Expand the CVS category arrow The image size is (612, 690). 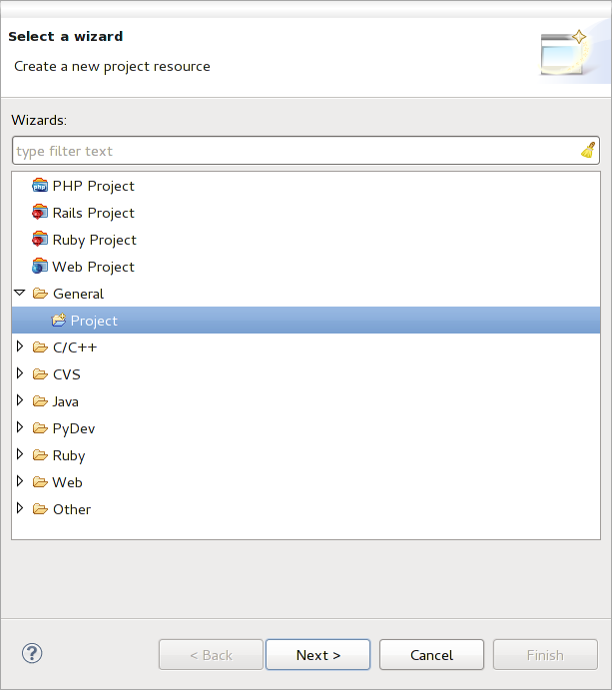[20, 374]
